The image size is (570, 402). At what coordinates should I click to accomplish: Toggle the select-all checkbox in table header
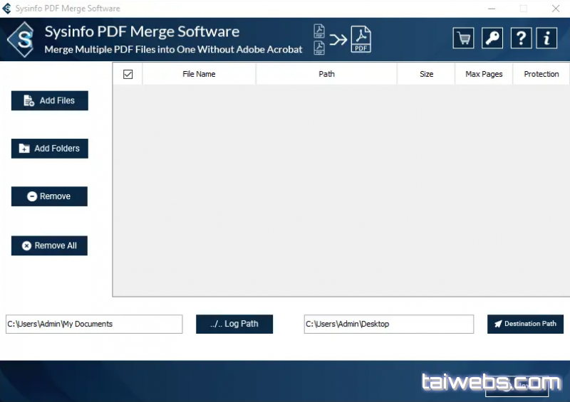coord(128,74)
